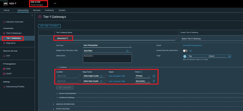Click the Network Overview sidebar icon
Image resolution: width=243 pixels, height=111 pixels.
click(4, 22)
